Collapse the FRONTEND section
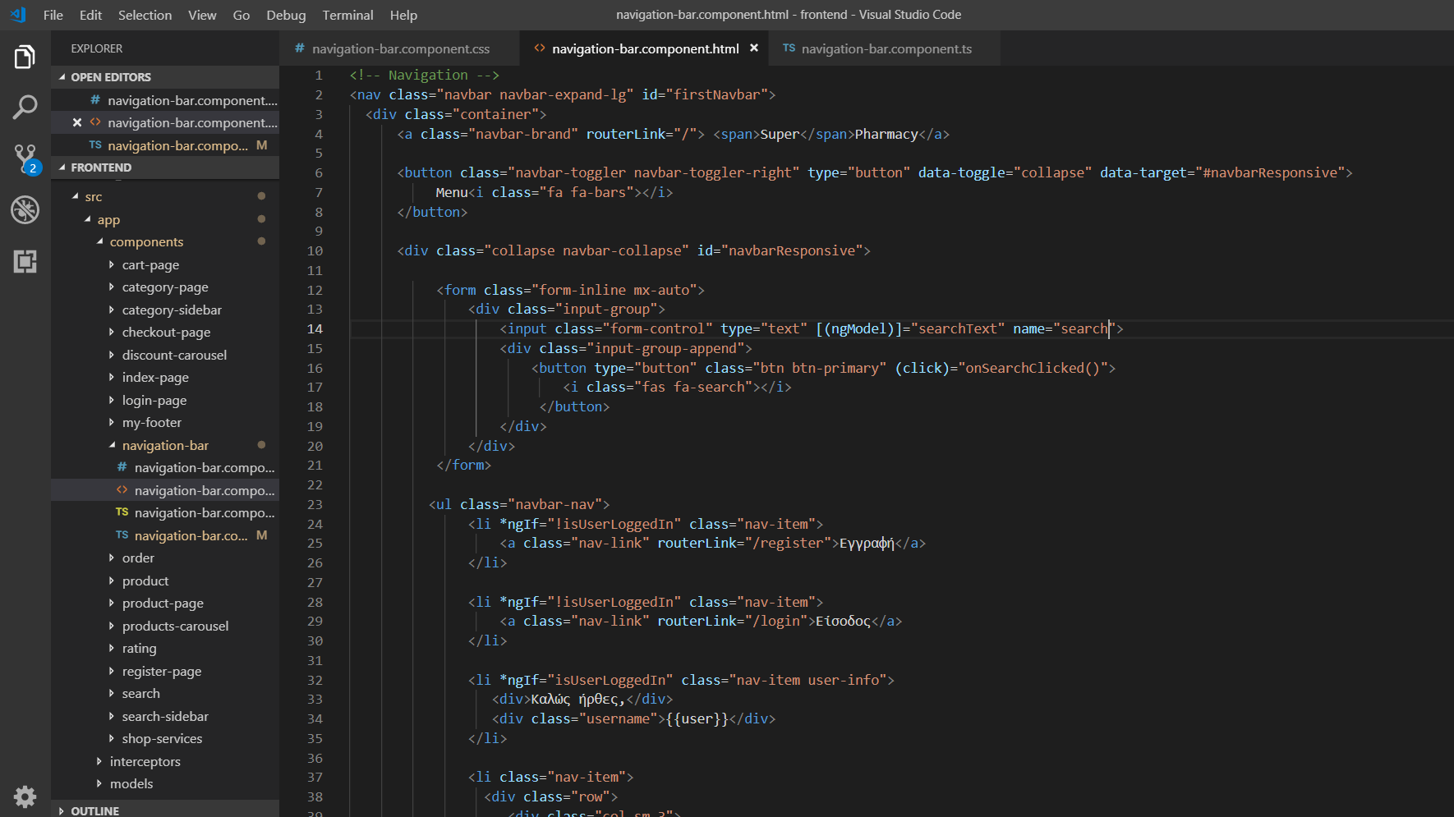The image size is (1454, 817). [x=165, y=168]
